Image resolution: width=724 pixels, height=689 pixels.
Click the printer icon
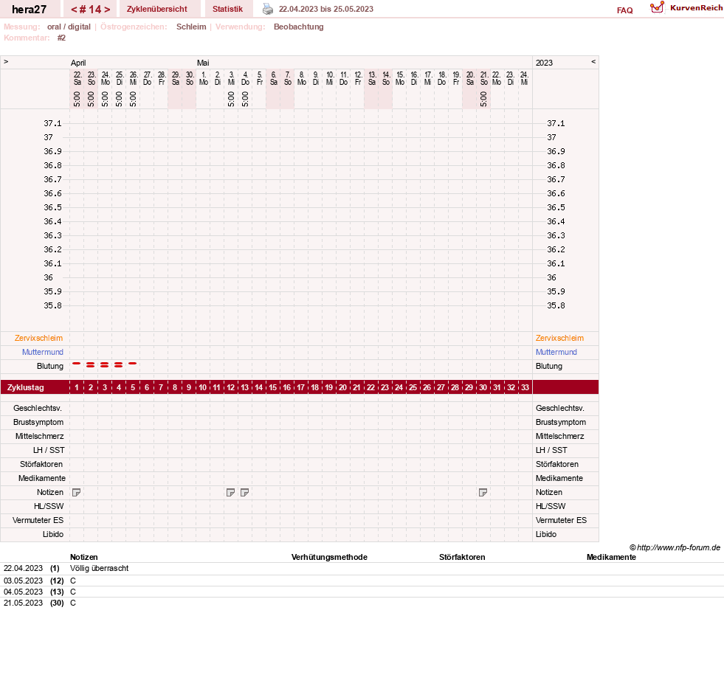click(268, 9)
